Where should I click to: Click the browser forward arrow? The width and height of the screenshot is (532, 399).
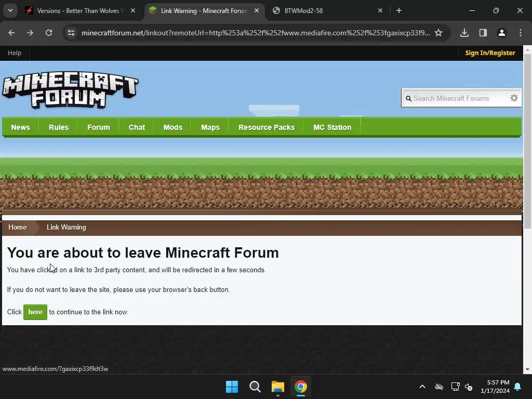(30, 33)
